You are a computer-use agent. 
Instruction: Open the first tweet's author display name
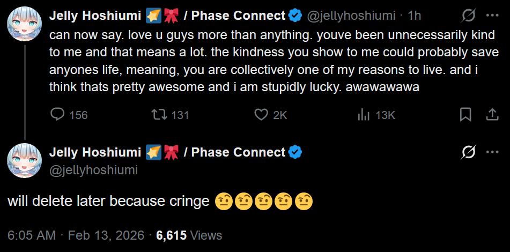pyautogui.click(x=96, y=16)
